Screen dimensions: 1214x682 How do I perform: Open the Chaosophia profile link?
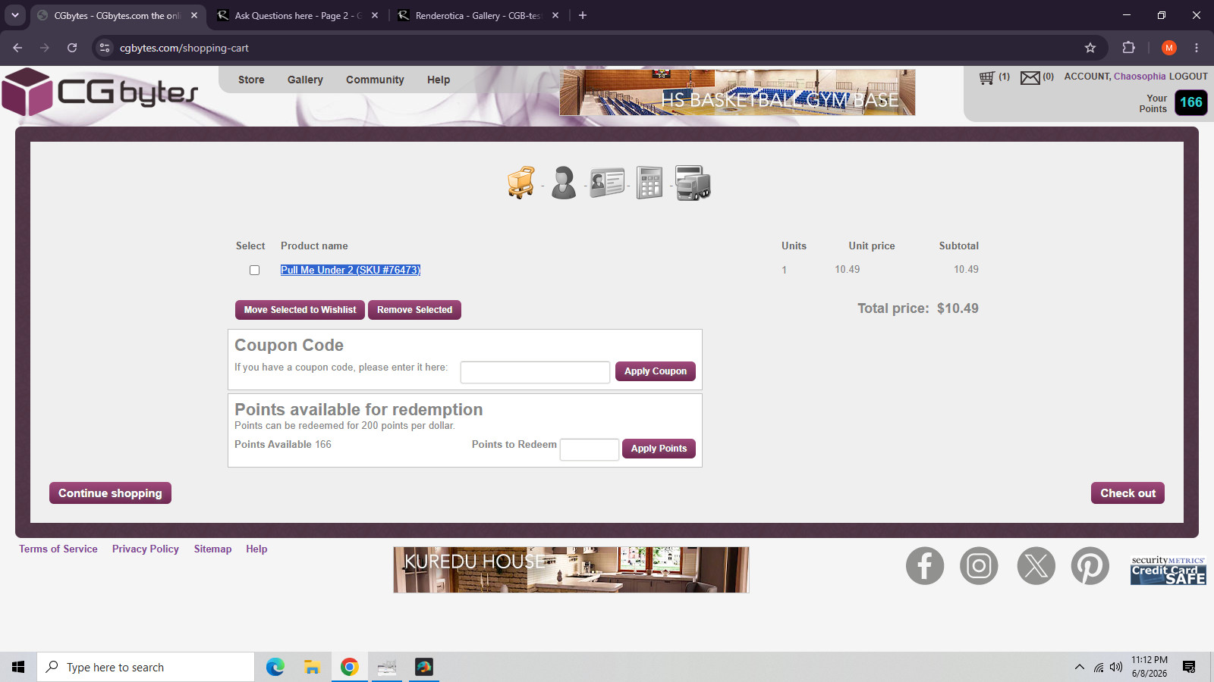tap(1140, 77)
